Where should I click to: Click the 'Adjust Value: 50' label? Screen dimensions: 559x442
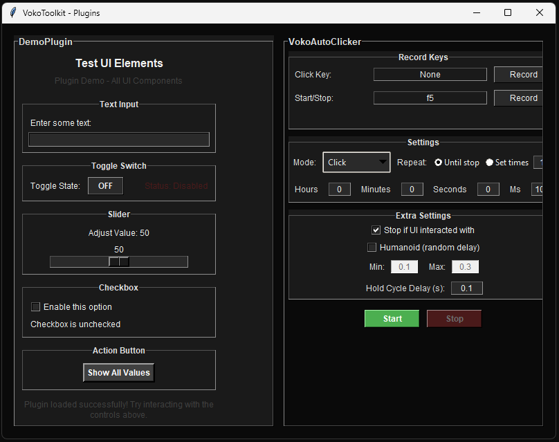119,233
